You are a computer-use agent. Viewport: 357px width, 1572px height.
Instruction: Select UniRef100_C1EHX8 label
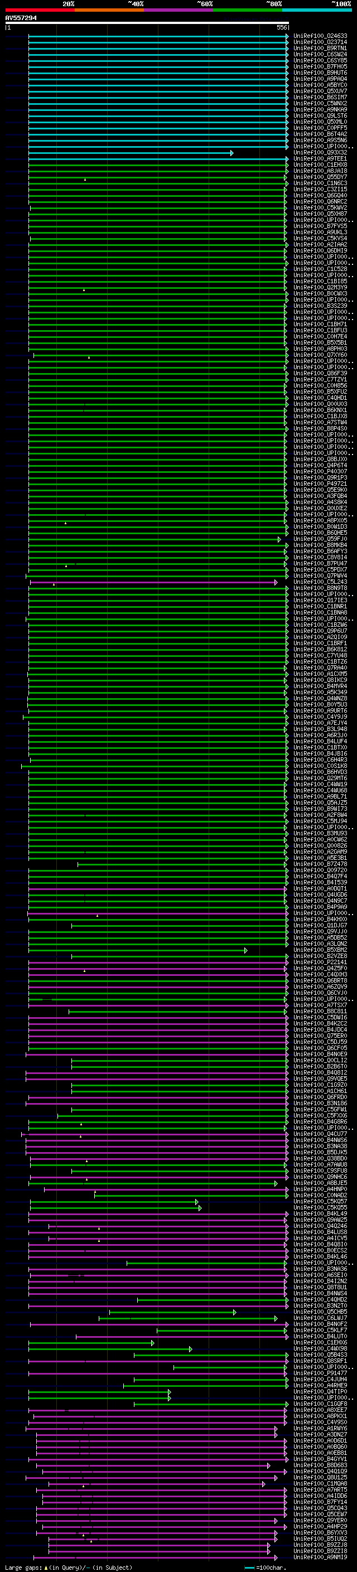[320, 165]
